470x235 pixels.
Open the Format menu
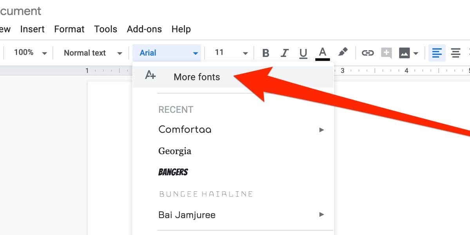tap(69, 29)
